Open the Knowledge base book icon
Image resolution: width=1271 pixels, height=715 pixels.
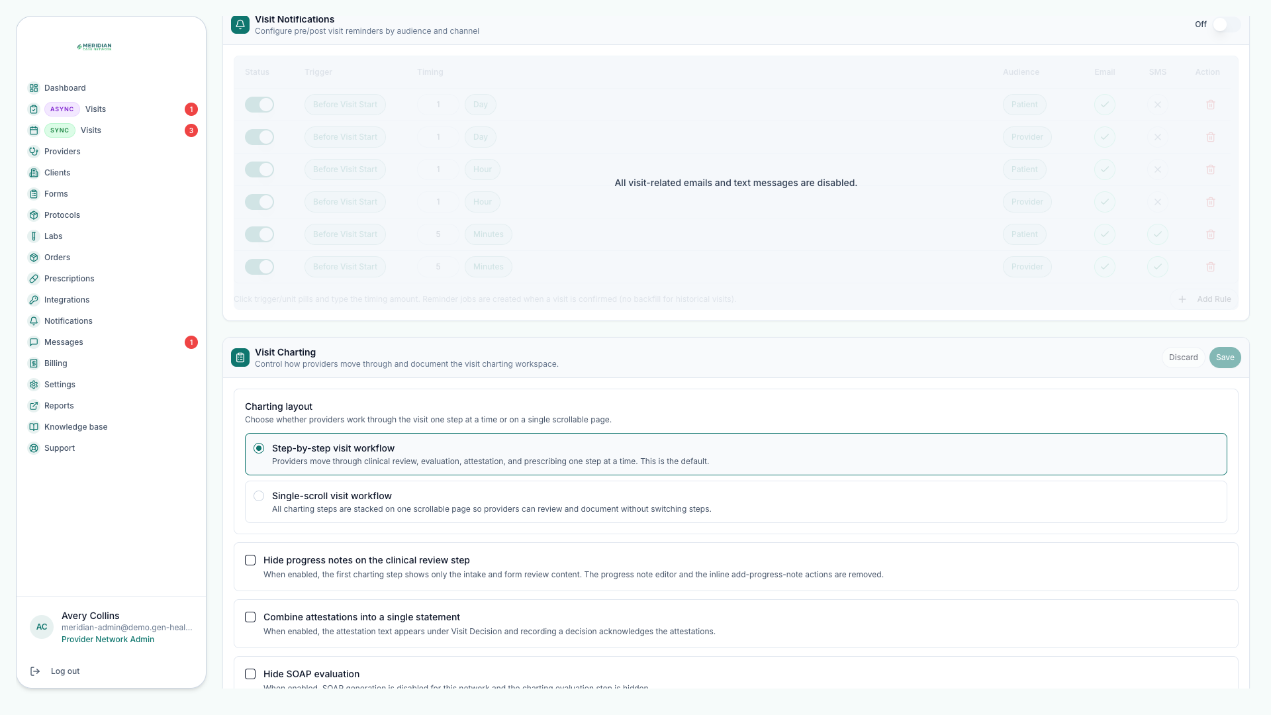34,427
